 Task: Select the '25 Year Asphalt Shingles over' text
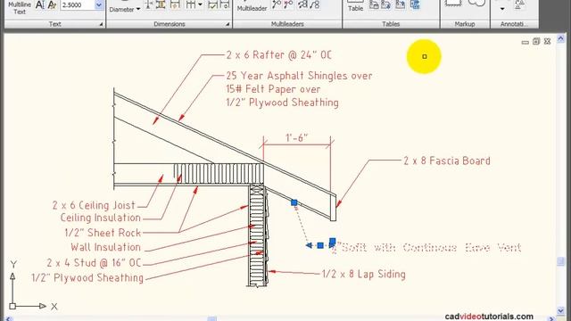(x=300, y=76)
